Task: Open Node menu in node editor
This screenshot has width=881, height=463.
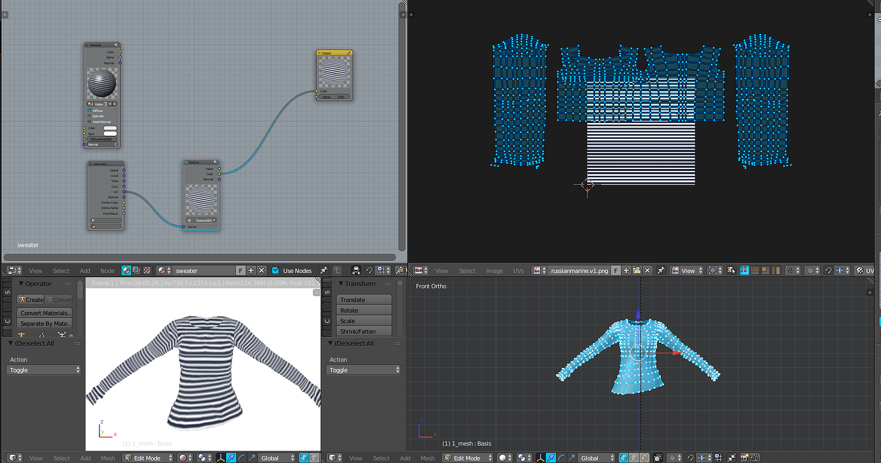Action: (107, 271)
